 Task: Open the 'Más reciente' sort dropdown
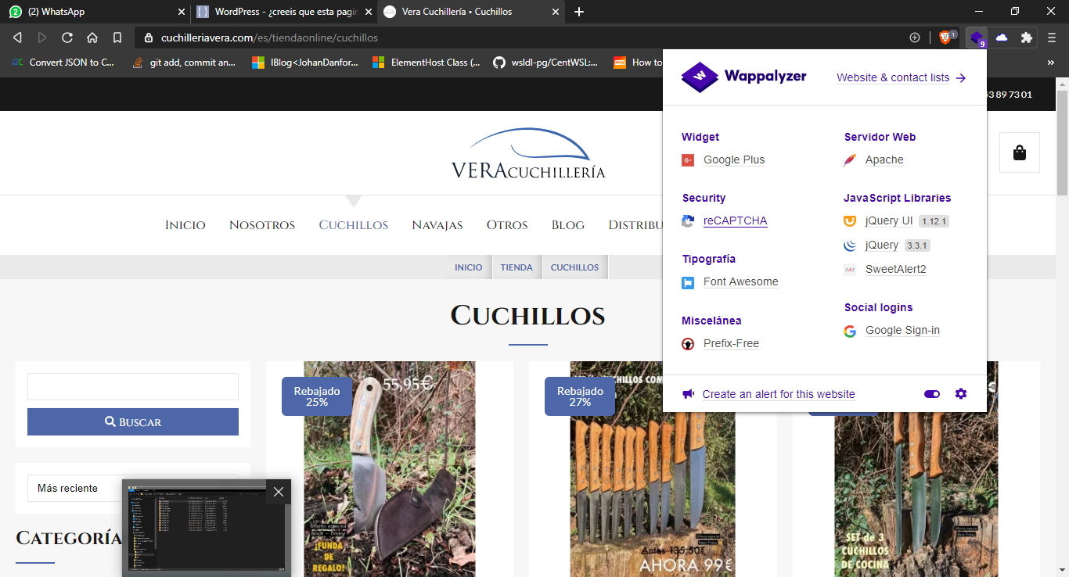click(133, 488)
